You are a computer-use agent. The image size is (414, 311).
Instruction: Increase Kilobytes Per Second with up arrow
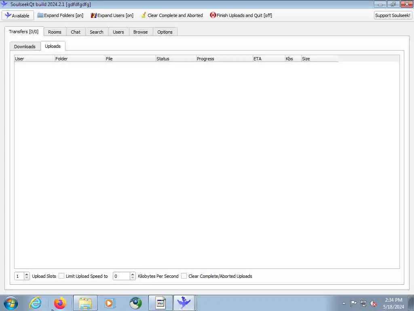click(133, 274)
